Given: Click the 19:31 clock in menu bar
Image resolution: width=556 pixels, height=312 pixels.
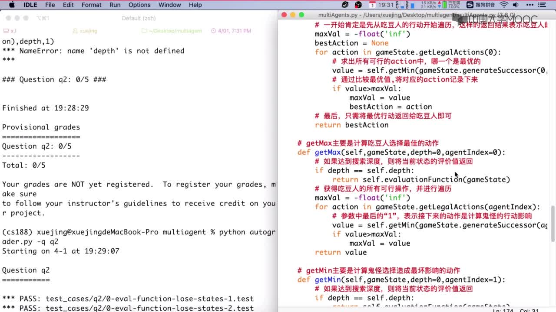Looking at the screenshot, I should coord(386,5).
